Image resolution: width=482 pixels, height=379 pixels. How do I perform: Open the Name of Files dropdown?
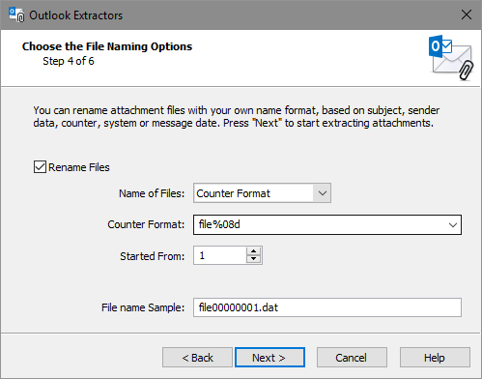click(x=322, y=193)
